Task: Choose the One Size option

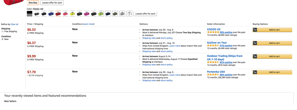Action: 33,3
